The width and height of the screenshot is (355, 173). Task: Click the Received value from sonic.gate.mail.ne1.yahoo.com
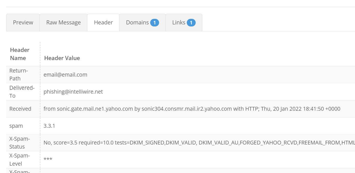192,109
